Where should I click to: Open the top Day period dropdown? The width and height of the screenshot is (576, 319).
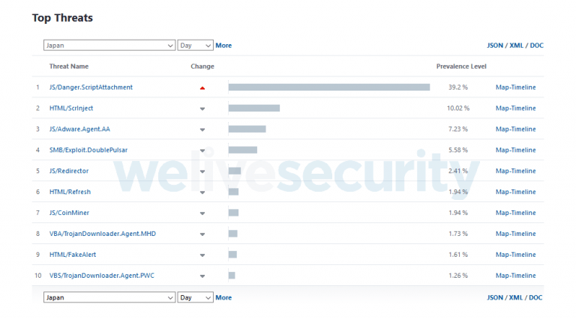coord(195,46)
